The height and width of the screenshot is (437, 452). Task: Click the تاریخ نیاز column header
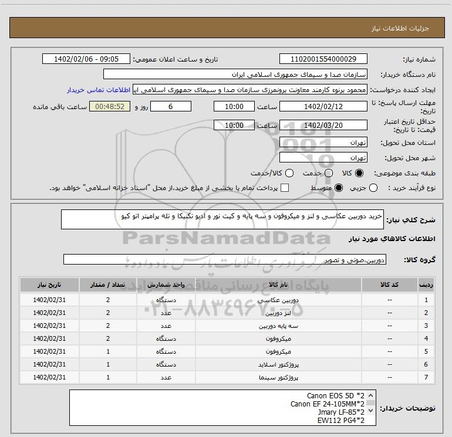point(49,284)
